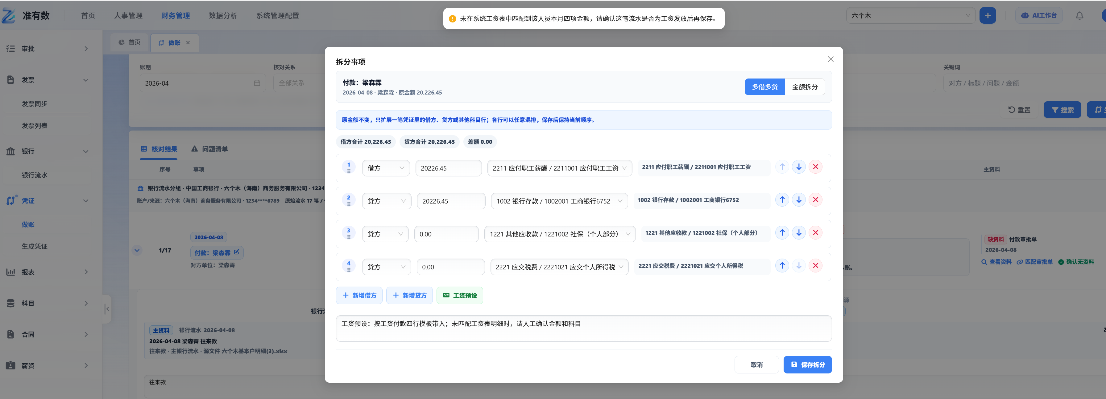The image size is (1106, 399).
Task: Click 重置 button
Action: click(x=1019, y=110)
